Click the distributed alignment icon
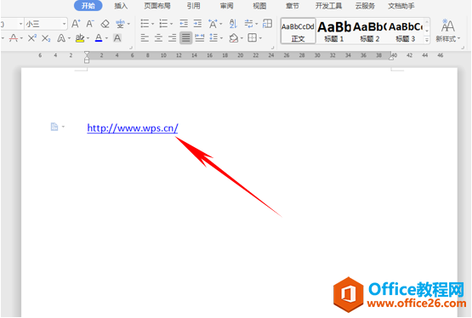The height and width of the screenshot is (318, 472). click(200, 38)
